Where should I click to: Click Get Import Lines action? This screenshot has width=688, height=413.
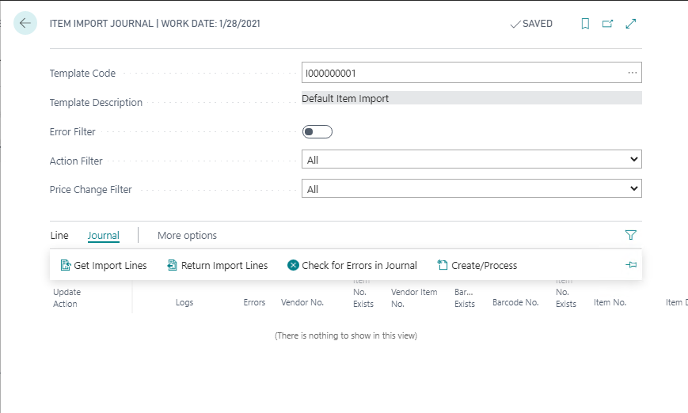click(x=104, y=266)
